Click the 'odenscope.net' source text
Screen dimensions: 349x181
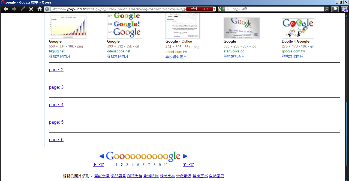pos(119,51)
